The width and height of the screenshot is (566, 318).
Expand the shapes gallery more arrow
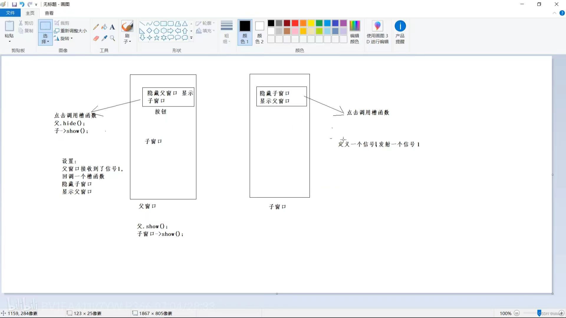pyautogui.click(x=191, y=38)
